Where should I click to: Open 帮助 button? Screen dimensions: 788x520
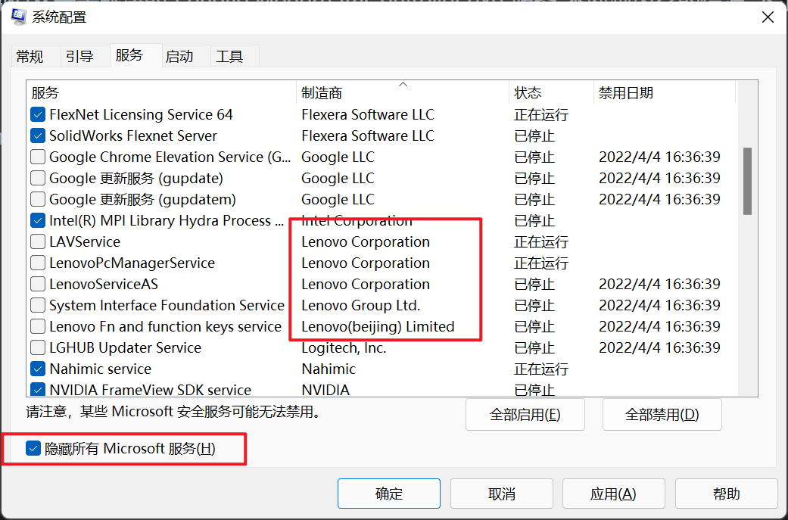pos(726,494)
